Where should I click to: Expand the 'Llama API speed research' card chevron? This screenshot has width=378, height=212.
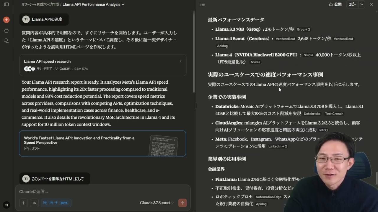[x=180, y=61]
